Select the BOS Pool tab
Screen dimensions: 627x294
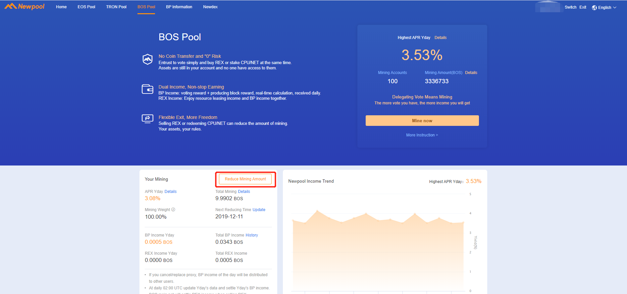point(146,7)
